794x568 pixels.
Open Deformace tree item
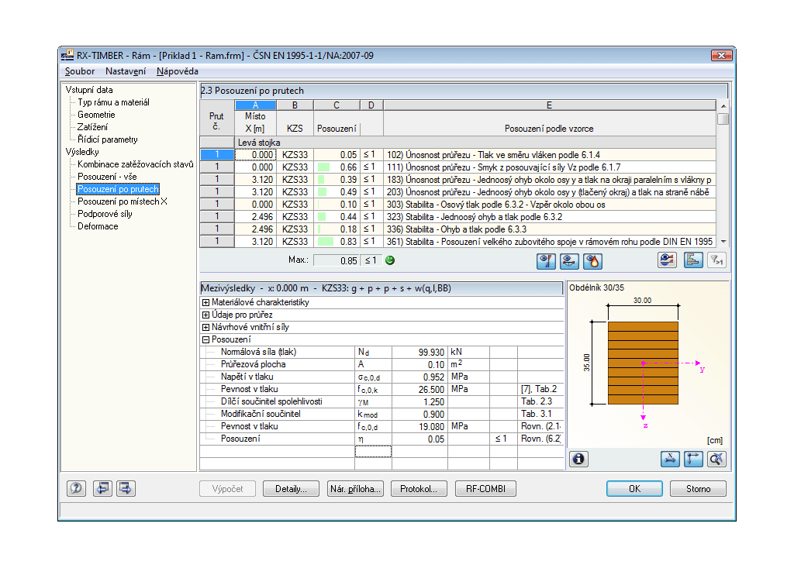[98, 226]
